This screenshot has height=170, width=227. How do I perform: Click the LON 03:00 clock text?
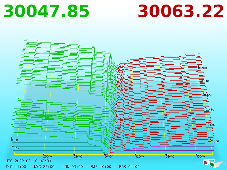pyautogui.click(x=73, y=167)
